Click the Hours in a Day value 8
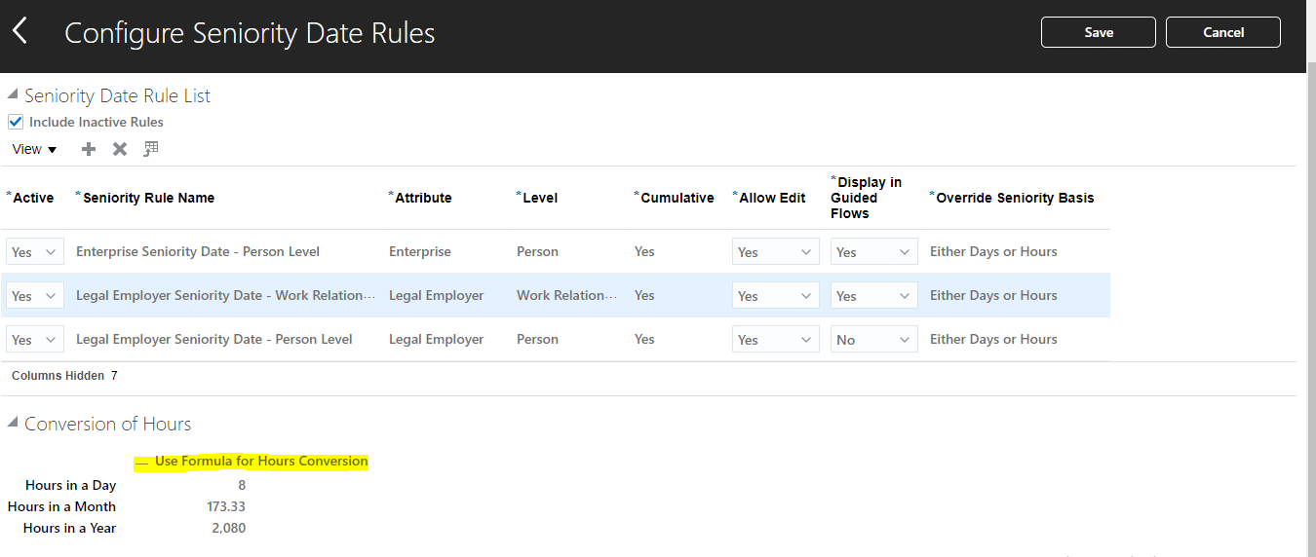Viewport: 1316px width, 557px height. coord(242,485)
